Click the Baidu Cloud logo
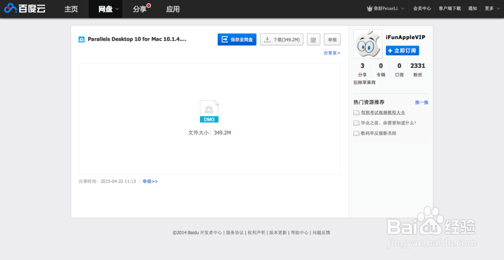 point(24,9)
